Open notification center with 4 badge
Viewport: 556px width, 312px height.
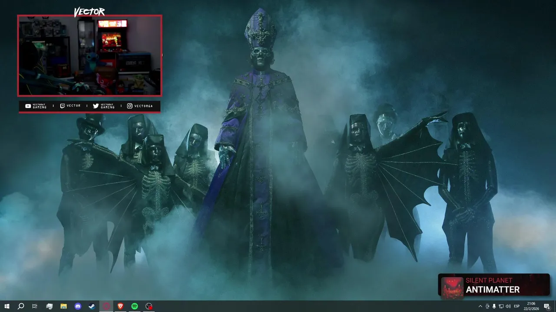pos(547,306)
